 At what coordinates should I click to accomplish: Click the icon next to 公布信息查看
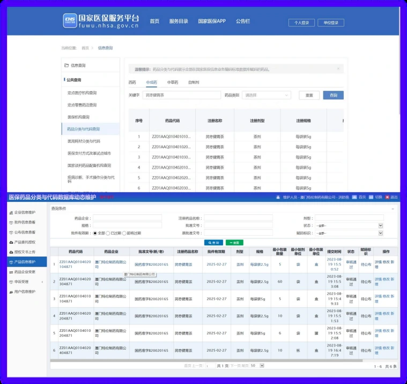pos(11,233)
